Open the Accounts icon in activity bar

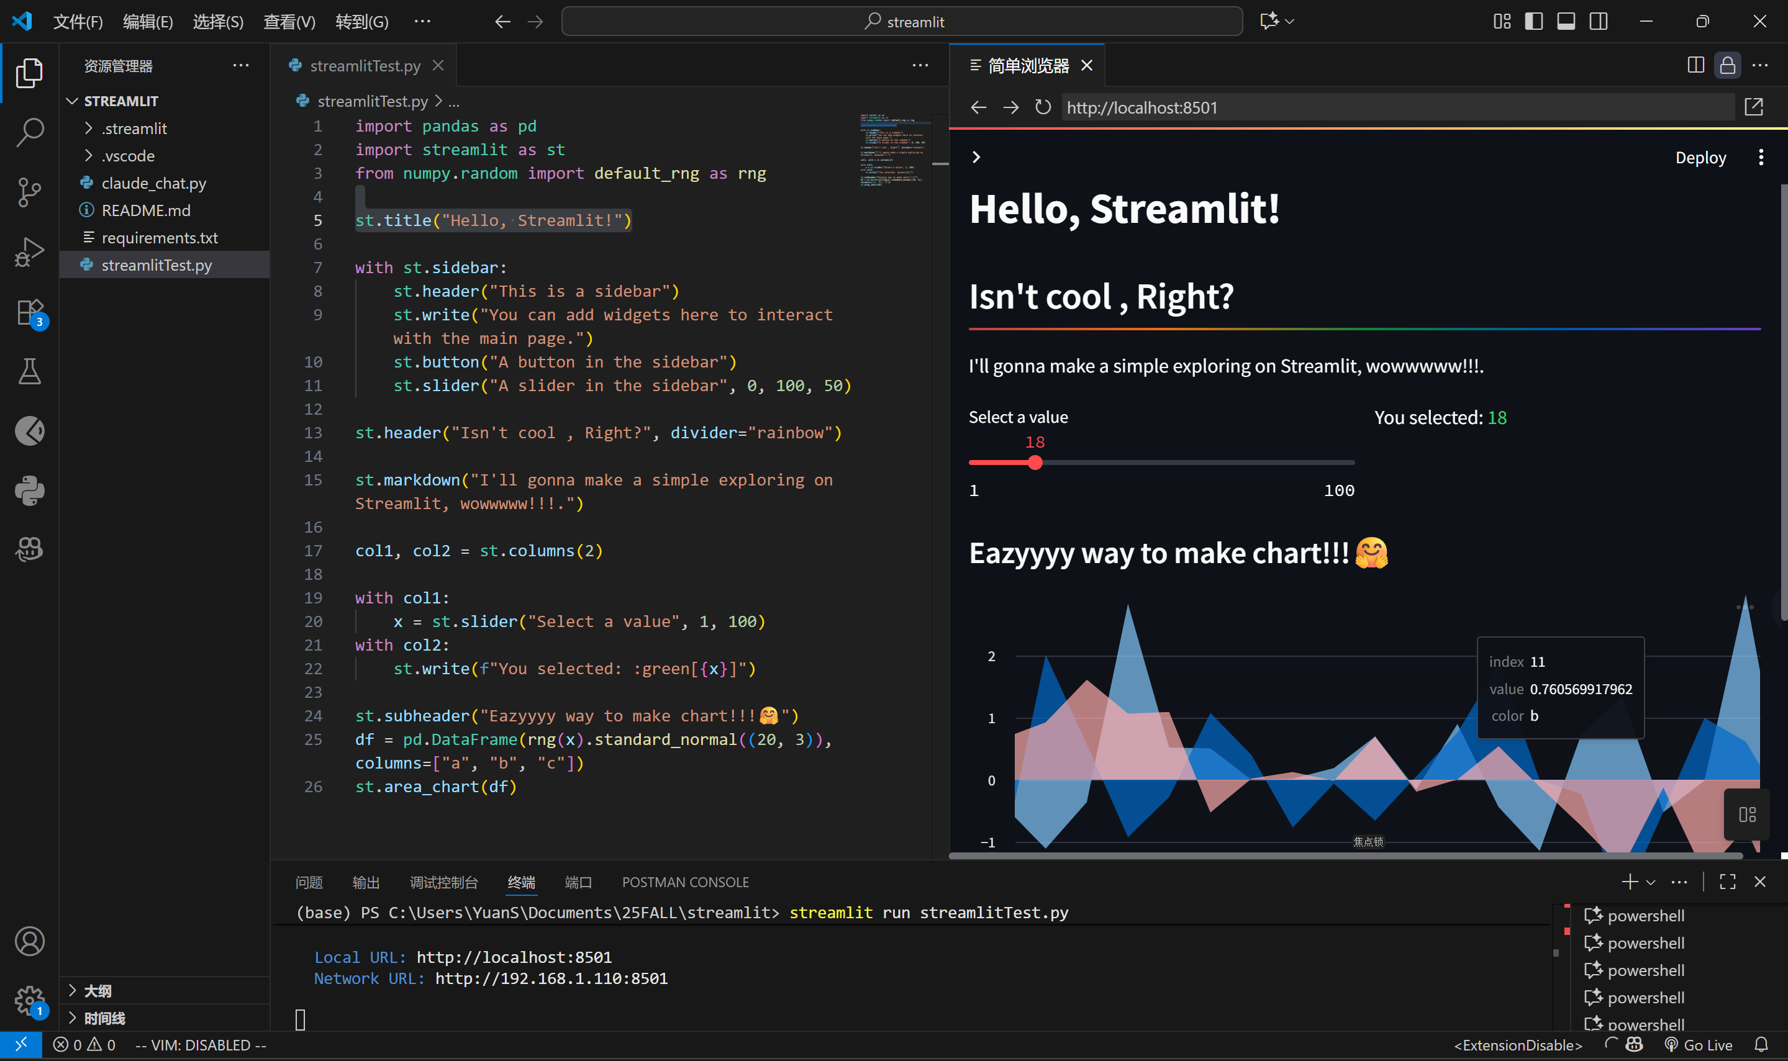pos(29,942)
